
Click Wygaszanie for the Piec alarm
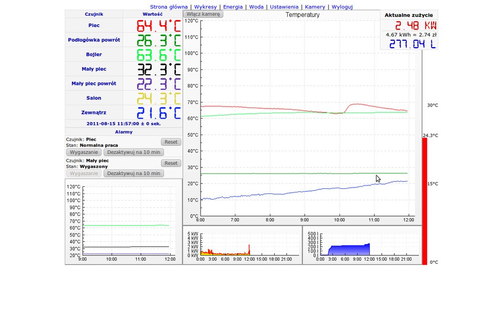coord(84,152)
